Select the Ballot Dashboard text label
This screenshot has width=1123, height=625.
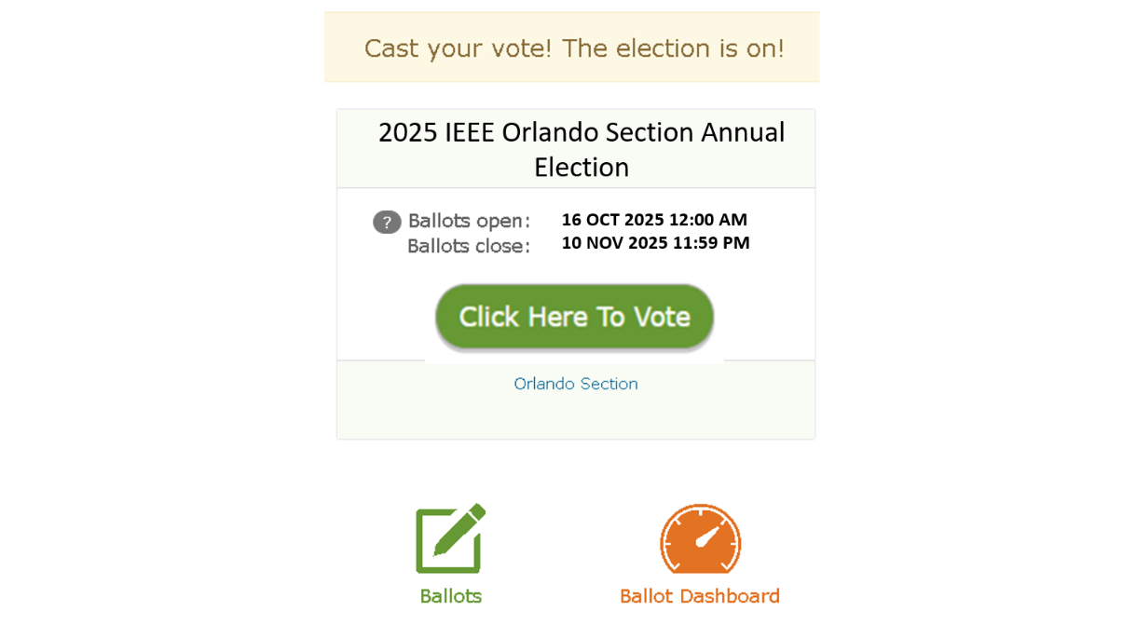click(700, 596)
